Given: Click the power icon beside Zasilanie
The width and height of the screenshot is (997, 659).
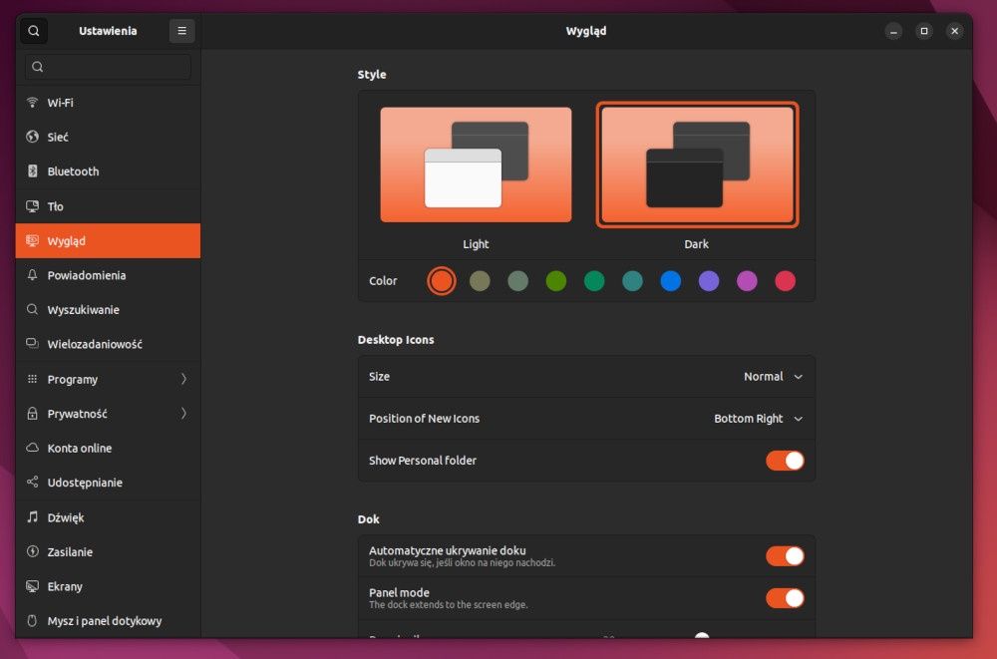Looking at the screenshot, I should point(33,551).
